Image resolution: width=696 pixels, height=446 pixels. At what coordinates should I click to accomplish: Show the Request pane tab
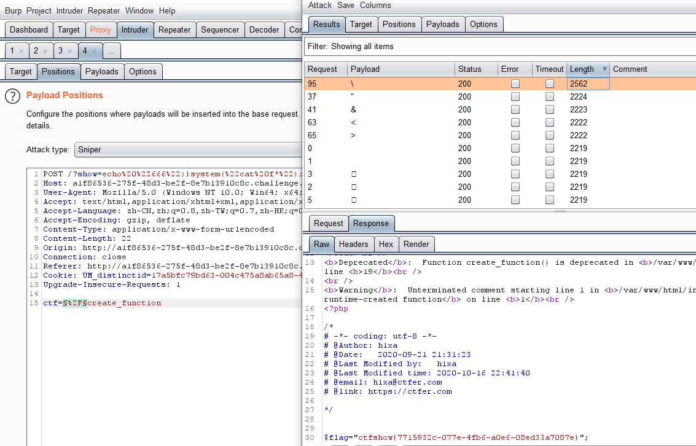pos(329,223)
